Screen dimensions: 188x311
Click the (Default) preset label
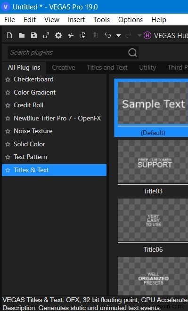pyautogui.click(x=153, y=133)
